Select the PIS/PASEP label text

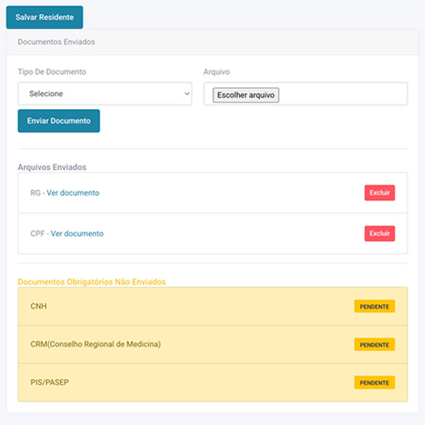pos(49,383)
